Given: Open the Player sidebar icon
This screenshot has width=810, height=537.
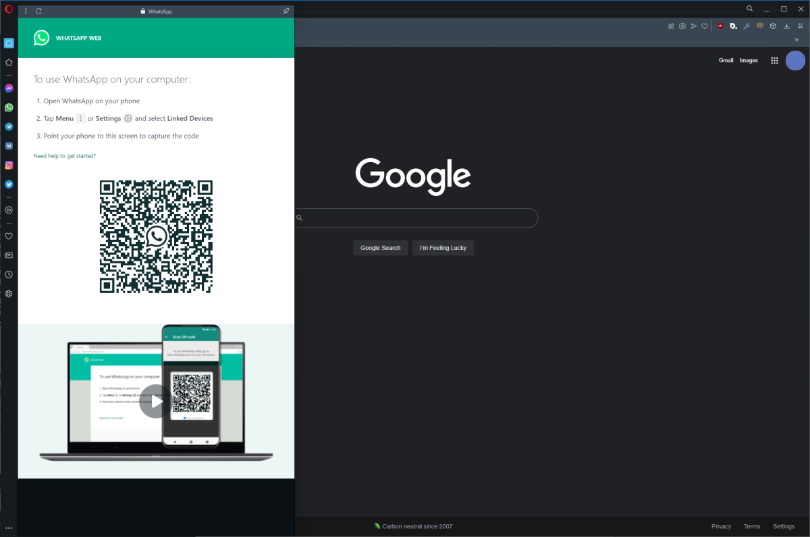Looking at the screenshot, I should [x=9, y=210].
